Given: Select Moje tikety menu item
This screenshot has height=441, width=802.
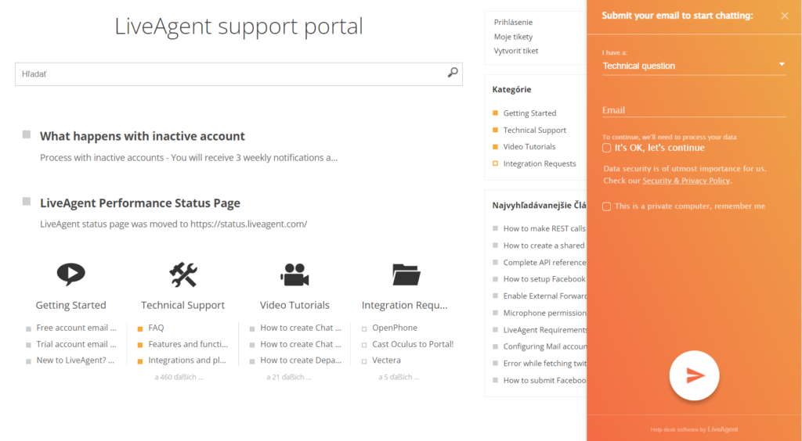Looking at the screenshot, I should coord(513,37).
